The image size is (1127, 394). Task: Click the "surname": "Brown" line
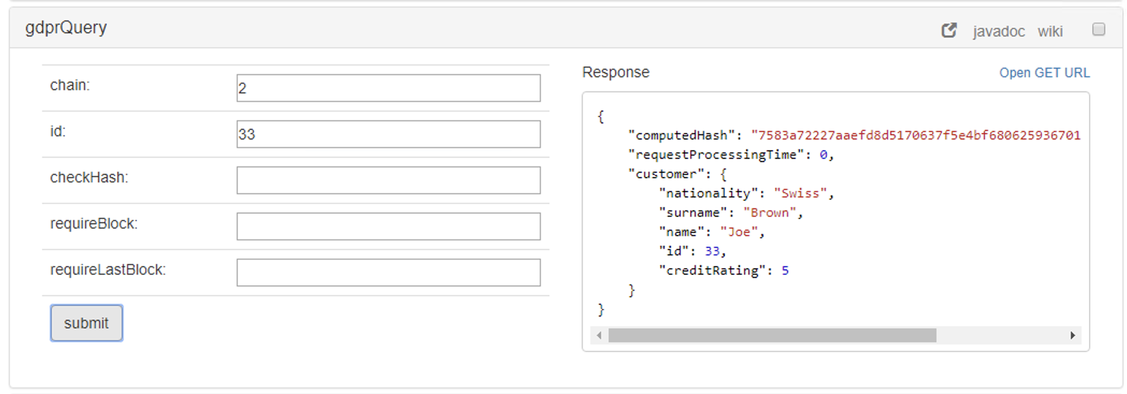[x=731, y=213]
